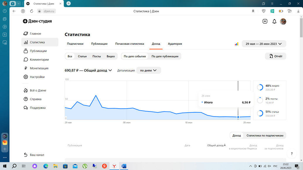Open по дням detail dropdown

(x=148, y=71)
